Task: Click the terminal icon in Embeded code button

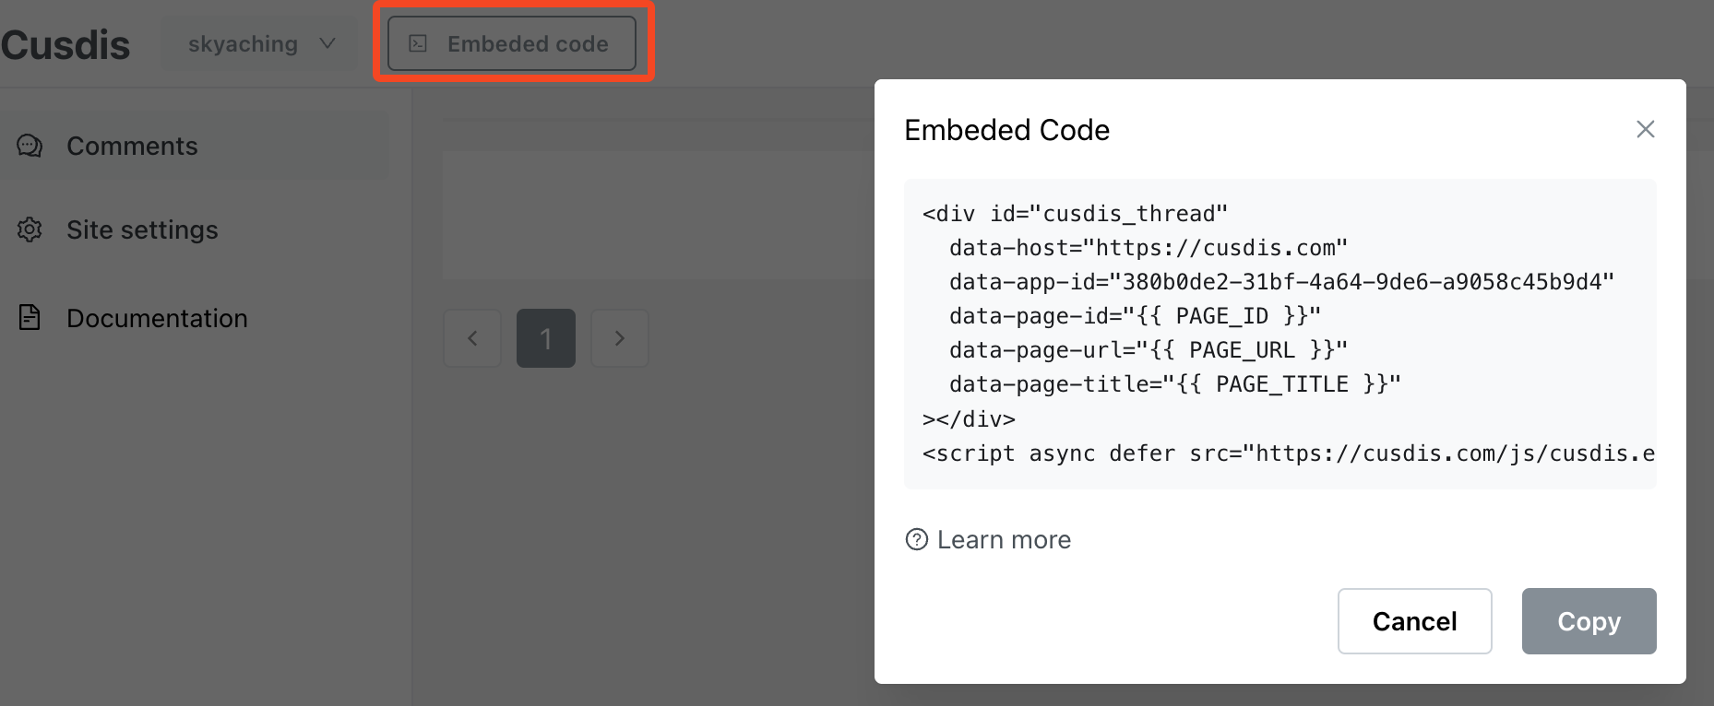Action: 418,43
